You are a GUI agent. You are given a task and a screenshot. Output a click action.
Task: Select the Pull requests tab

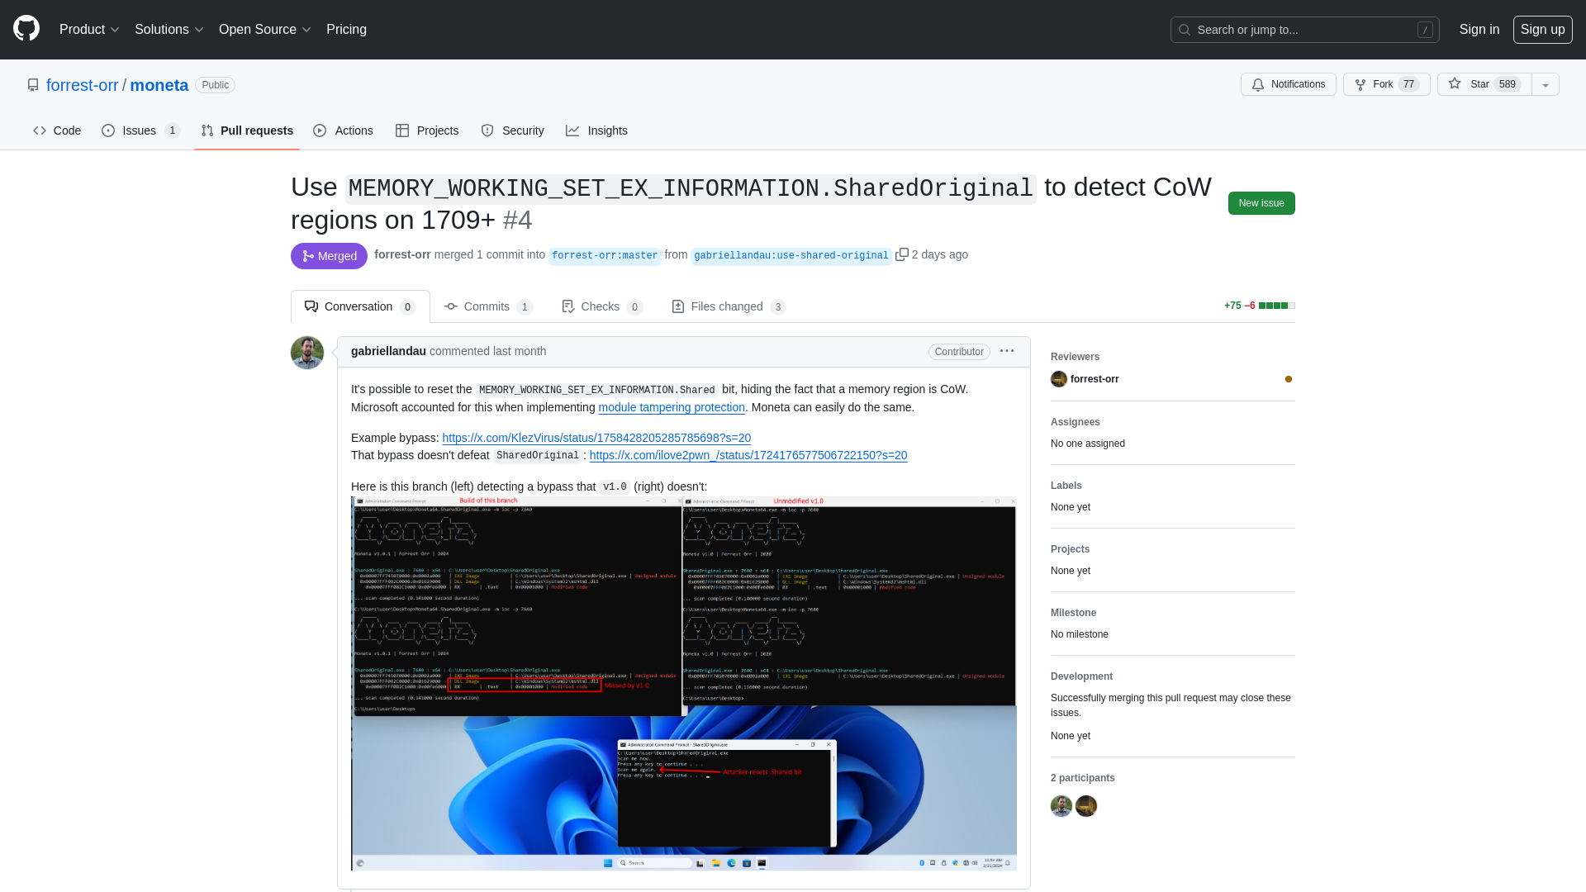247,130
